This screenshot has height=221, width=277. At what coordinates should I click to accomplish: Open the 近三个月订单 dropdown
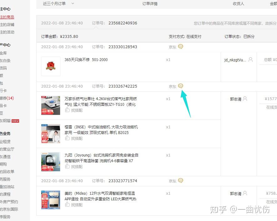click(58, 3)
